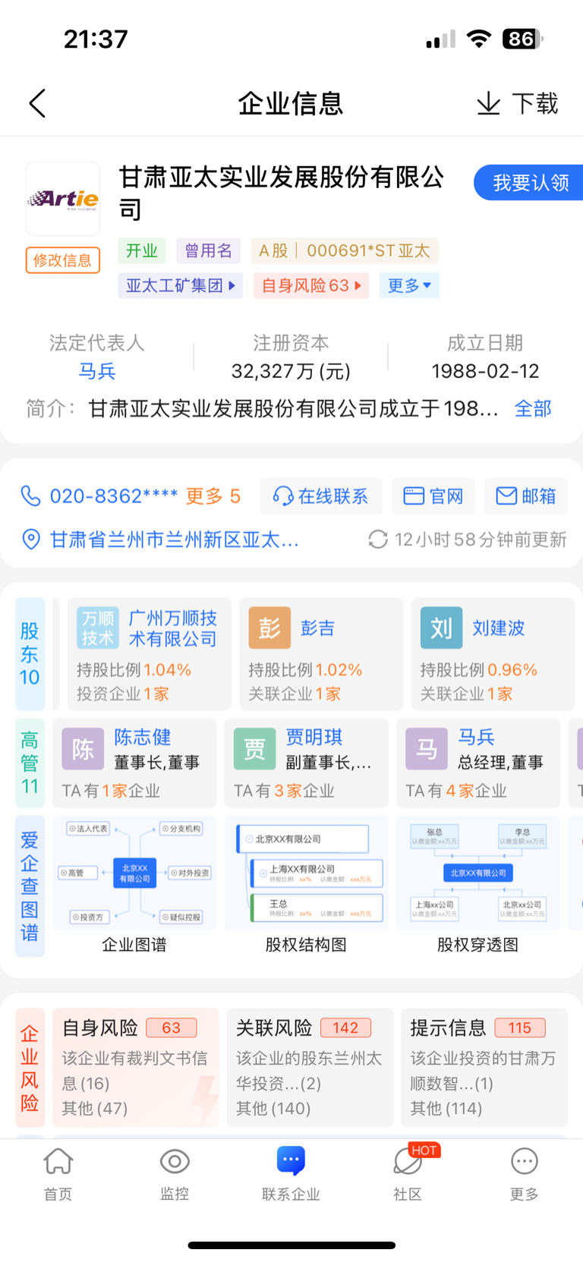Viewport: 583px width, 1262px height.
Task: Open the 企业风险 side tab
Action: [x=30, y=1068]
